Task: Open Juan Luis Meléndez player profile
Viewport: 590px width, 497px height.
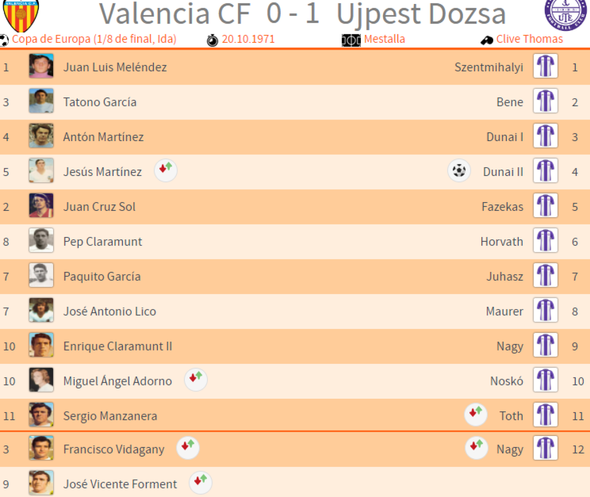Action: [x=115, y=67]
